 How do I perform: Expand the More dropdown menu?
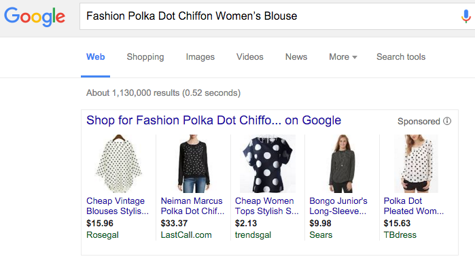343,56
